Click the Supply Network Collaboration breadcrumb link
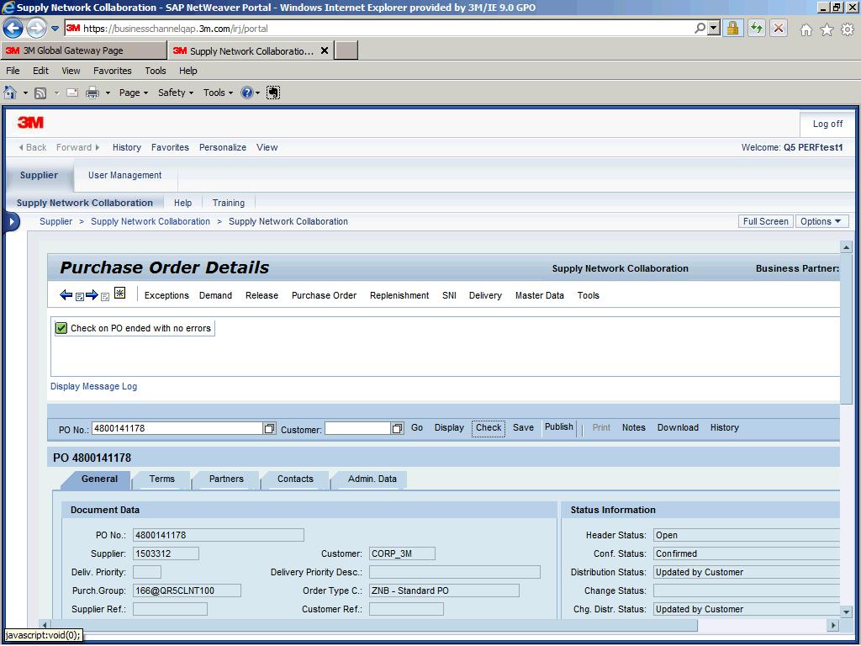This screenshot has height=646, width=861. 151,221
